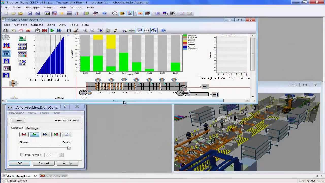Click Zoom In magnifier in frame toolbar

pos(86,30)
